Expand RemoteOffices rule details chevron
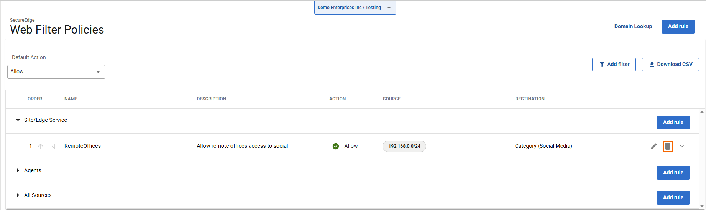The image size is (706, 210). (x=682, y=146)
